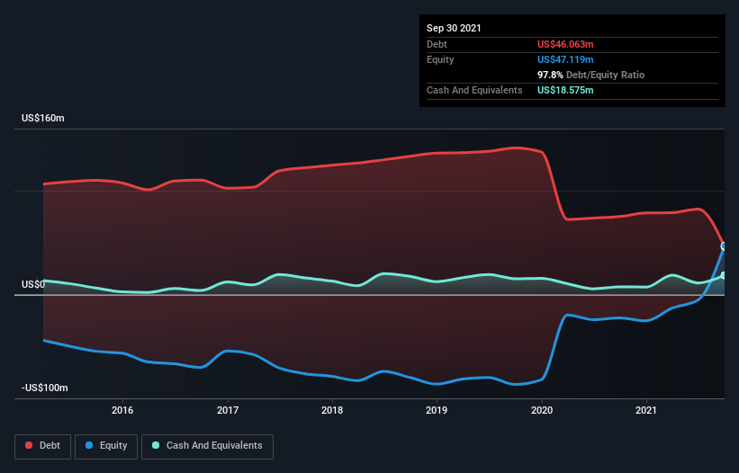Viewport: 739px width, 473px height.
Task: Click the 2019 x-axis label
Action: [x=437, y=410]
